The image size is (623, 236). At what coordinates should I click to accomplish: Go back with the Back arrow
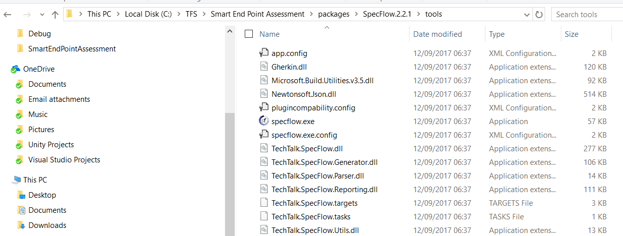point(8,14)
